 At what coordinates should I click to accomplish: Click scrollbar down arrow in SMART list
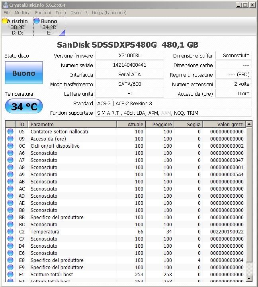point(249,278)
